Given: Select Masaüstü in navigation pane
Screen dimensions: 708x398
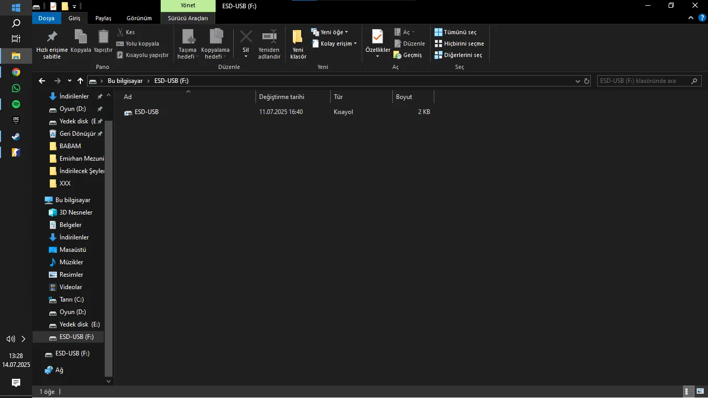Looking at the screenshot, I should [73, 250].
